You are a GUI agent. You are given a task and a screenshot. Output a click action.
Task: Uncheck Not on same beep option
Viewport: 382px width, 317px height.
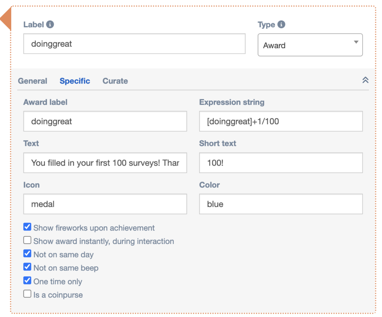coord(27,267)
